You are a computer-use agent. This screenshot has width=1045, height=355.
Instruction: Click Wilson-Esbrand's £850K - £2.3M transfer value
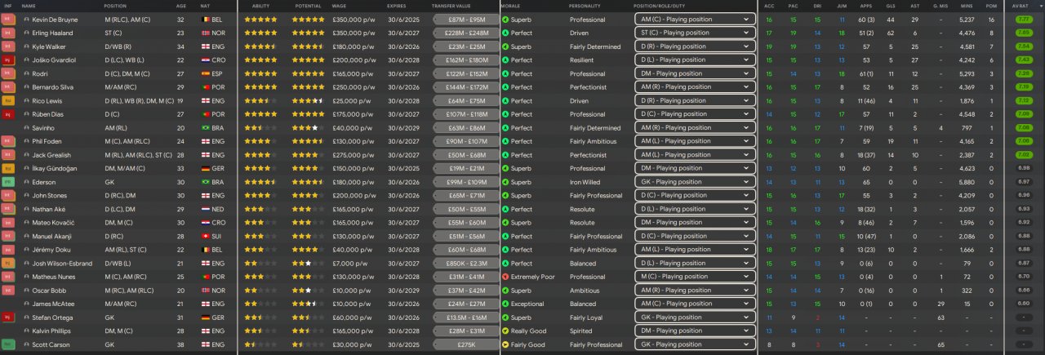pos(468,263)
